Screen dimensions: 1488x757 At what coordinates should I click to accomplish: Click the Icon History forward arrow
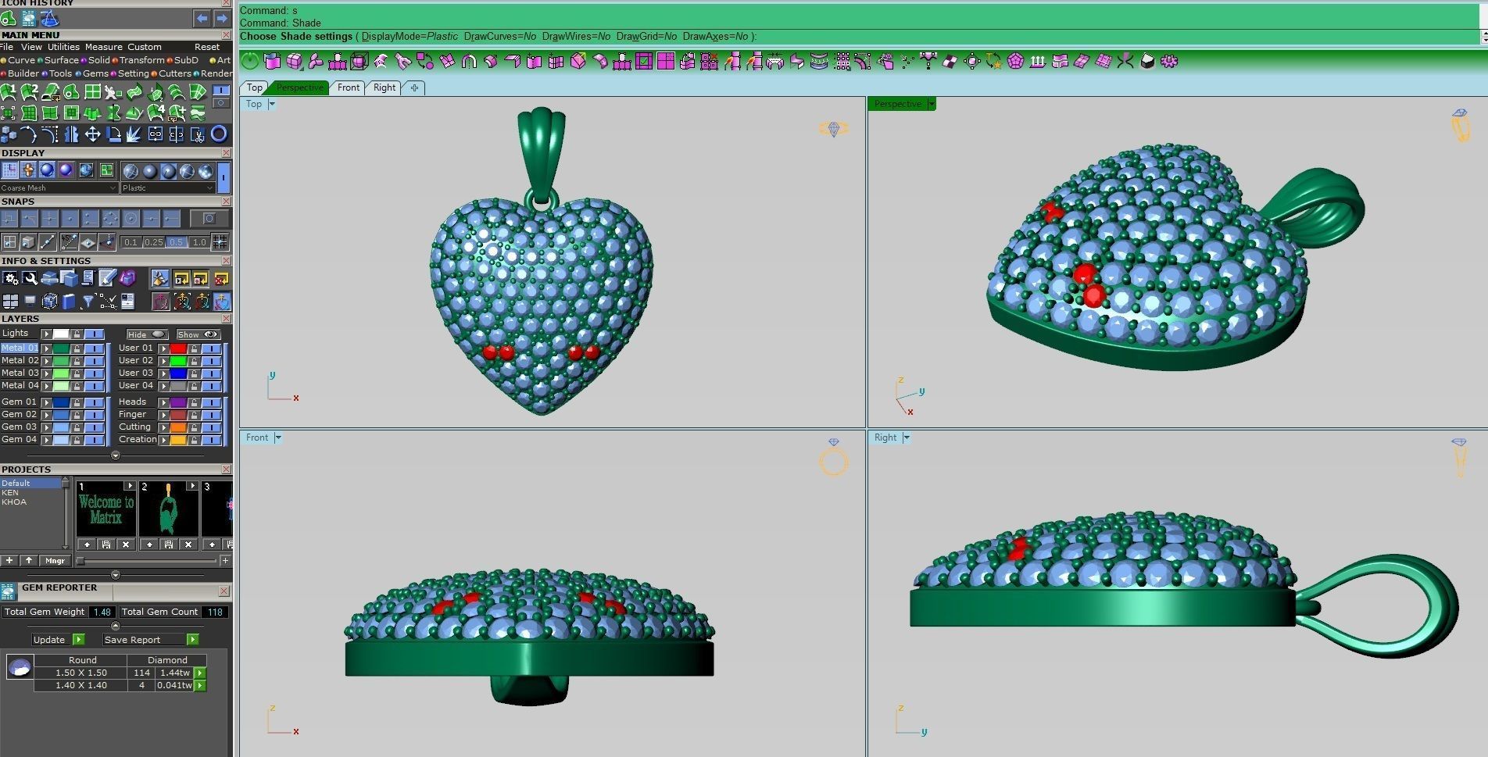pyautogui.click(x=222, y=18)
